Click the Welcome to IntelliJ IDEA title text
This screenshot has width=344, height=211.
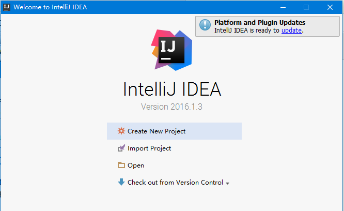pos(50,7)
